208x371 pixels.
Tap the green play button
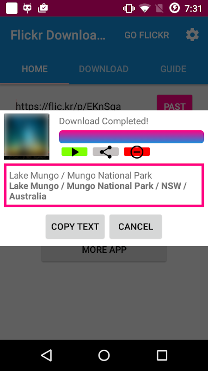click(x=74, y=152)
